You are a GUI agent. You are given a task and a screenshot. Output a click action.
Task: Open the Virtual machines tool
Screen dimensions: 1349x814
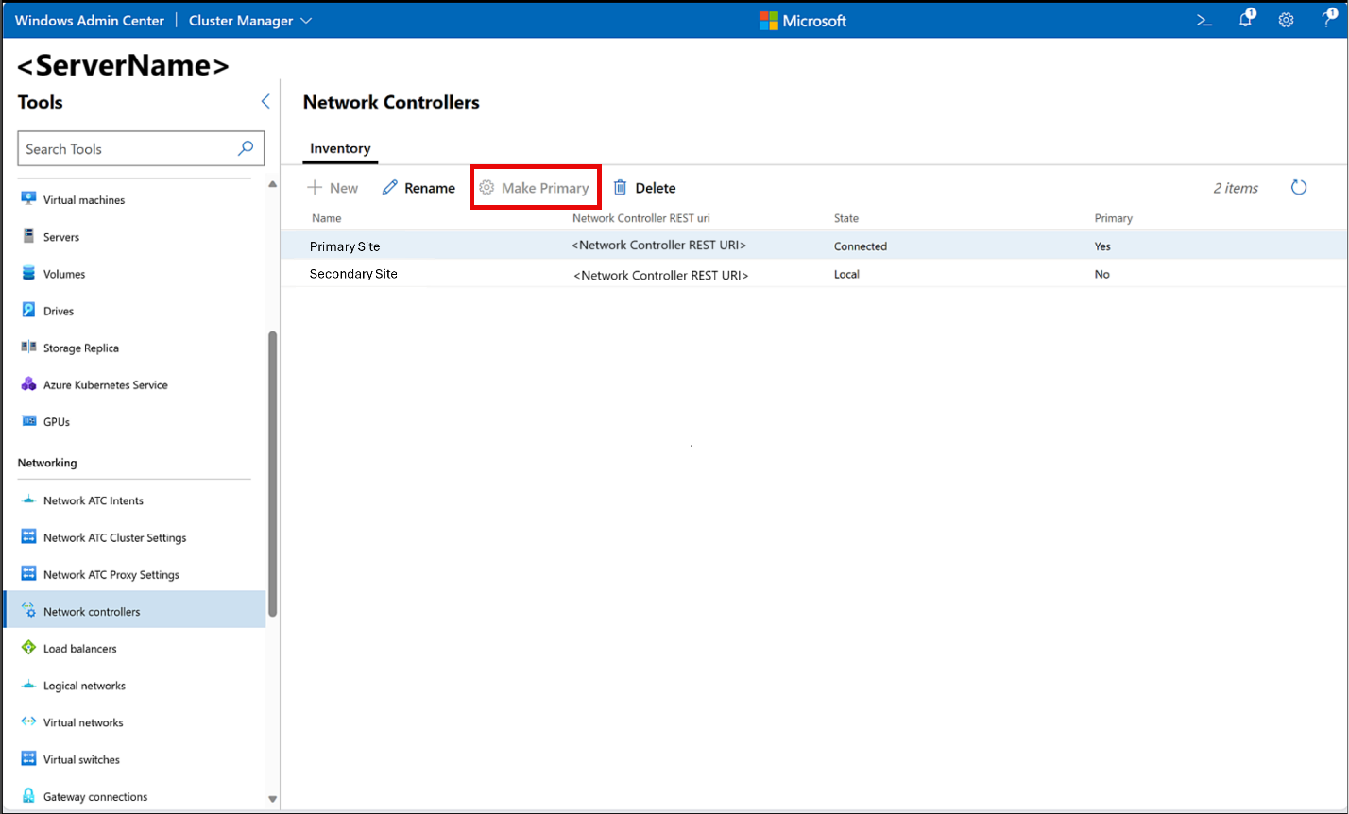pyautogui.click(x=83, y=200)
